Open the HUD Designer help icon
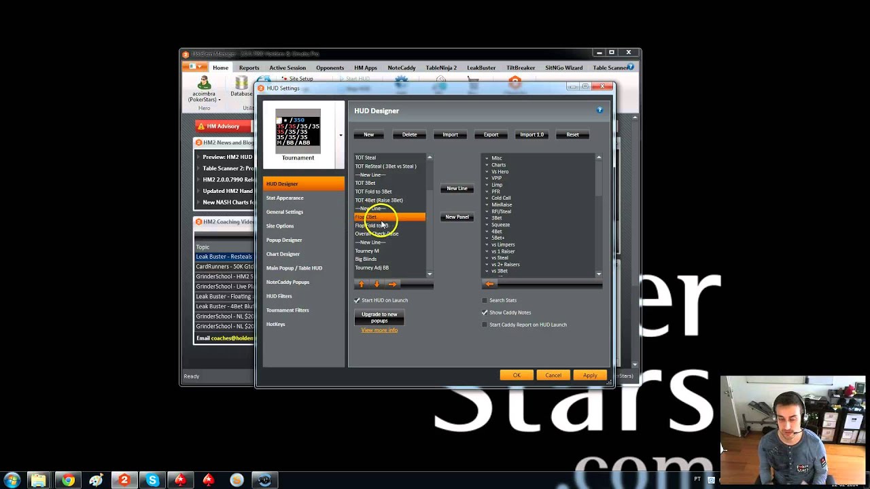This screenshot has height=489, width=870. click(x=599, y=110)
